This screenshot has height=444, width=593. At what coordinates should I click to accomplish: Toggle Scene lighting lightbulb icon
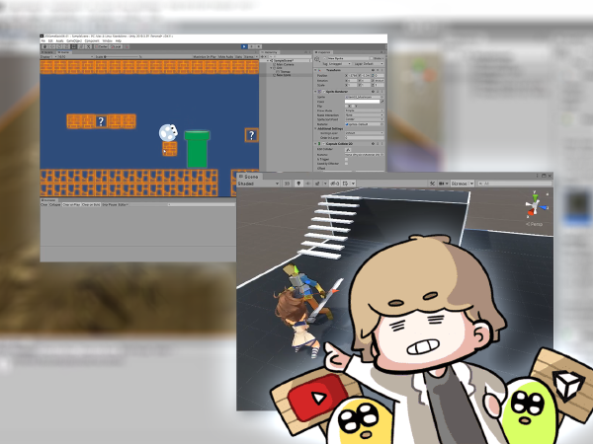(x=298, y=184)
